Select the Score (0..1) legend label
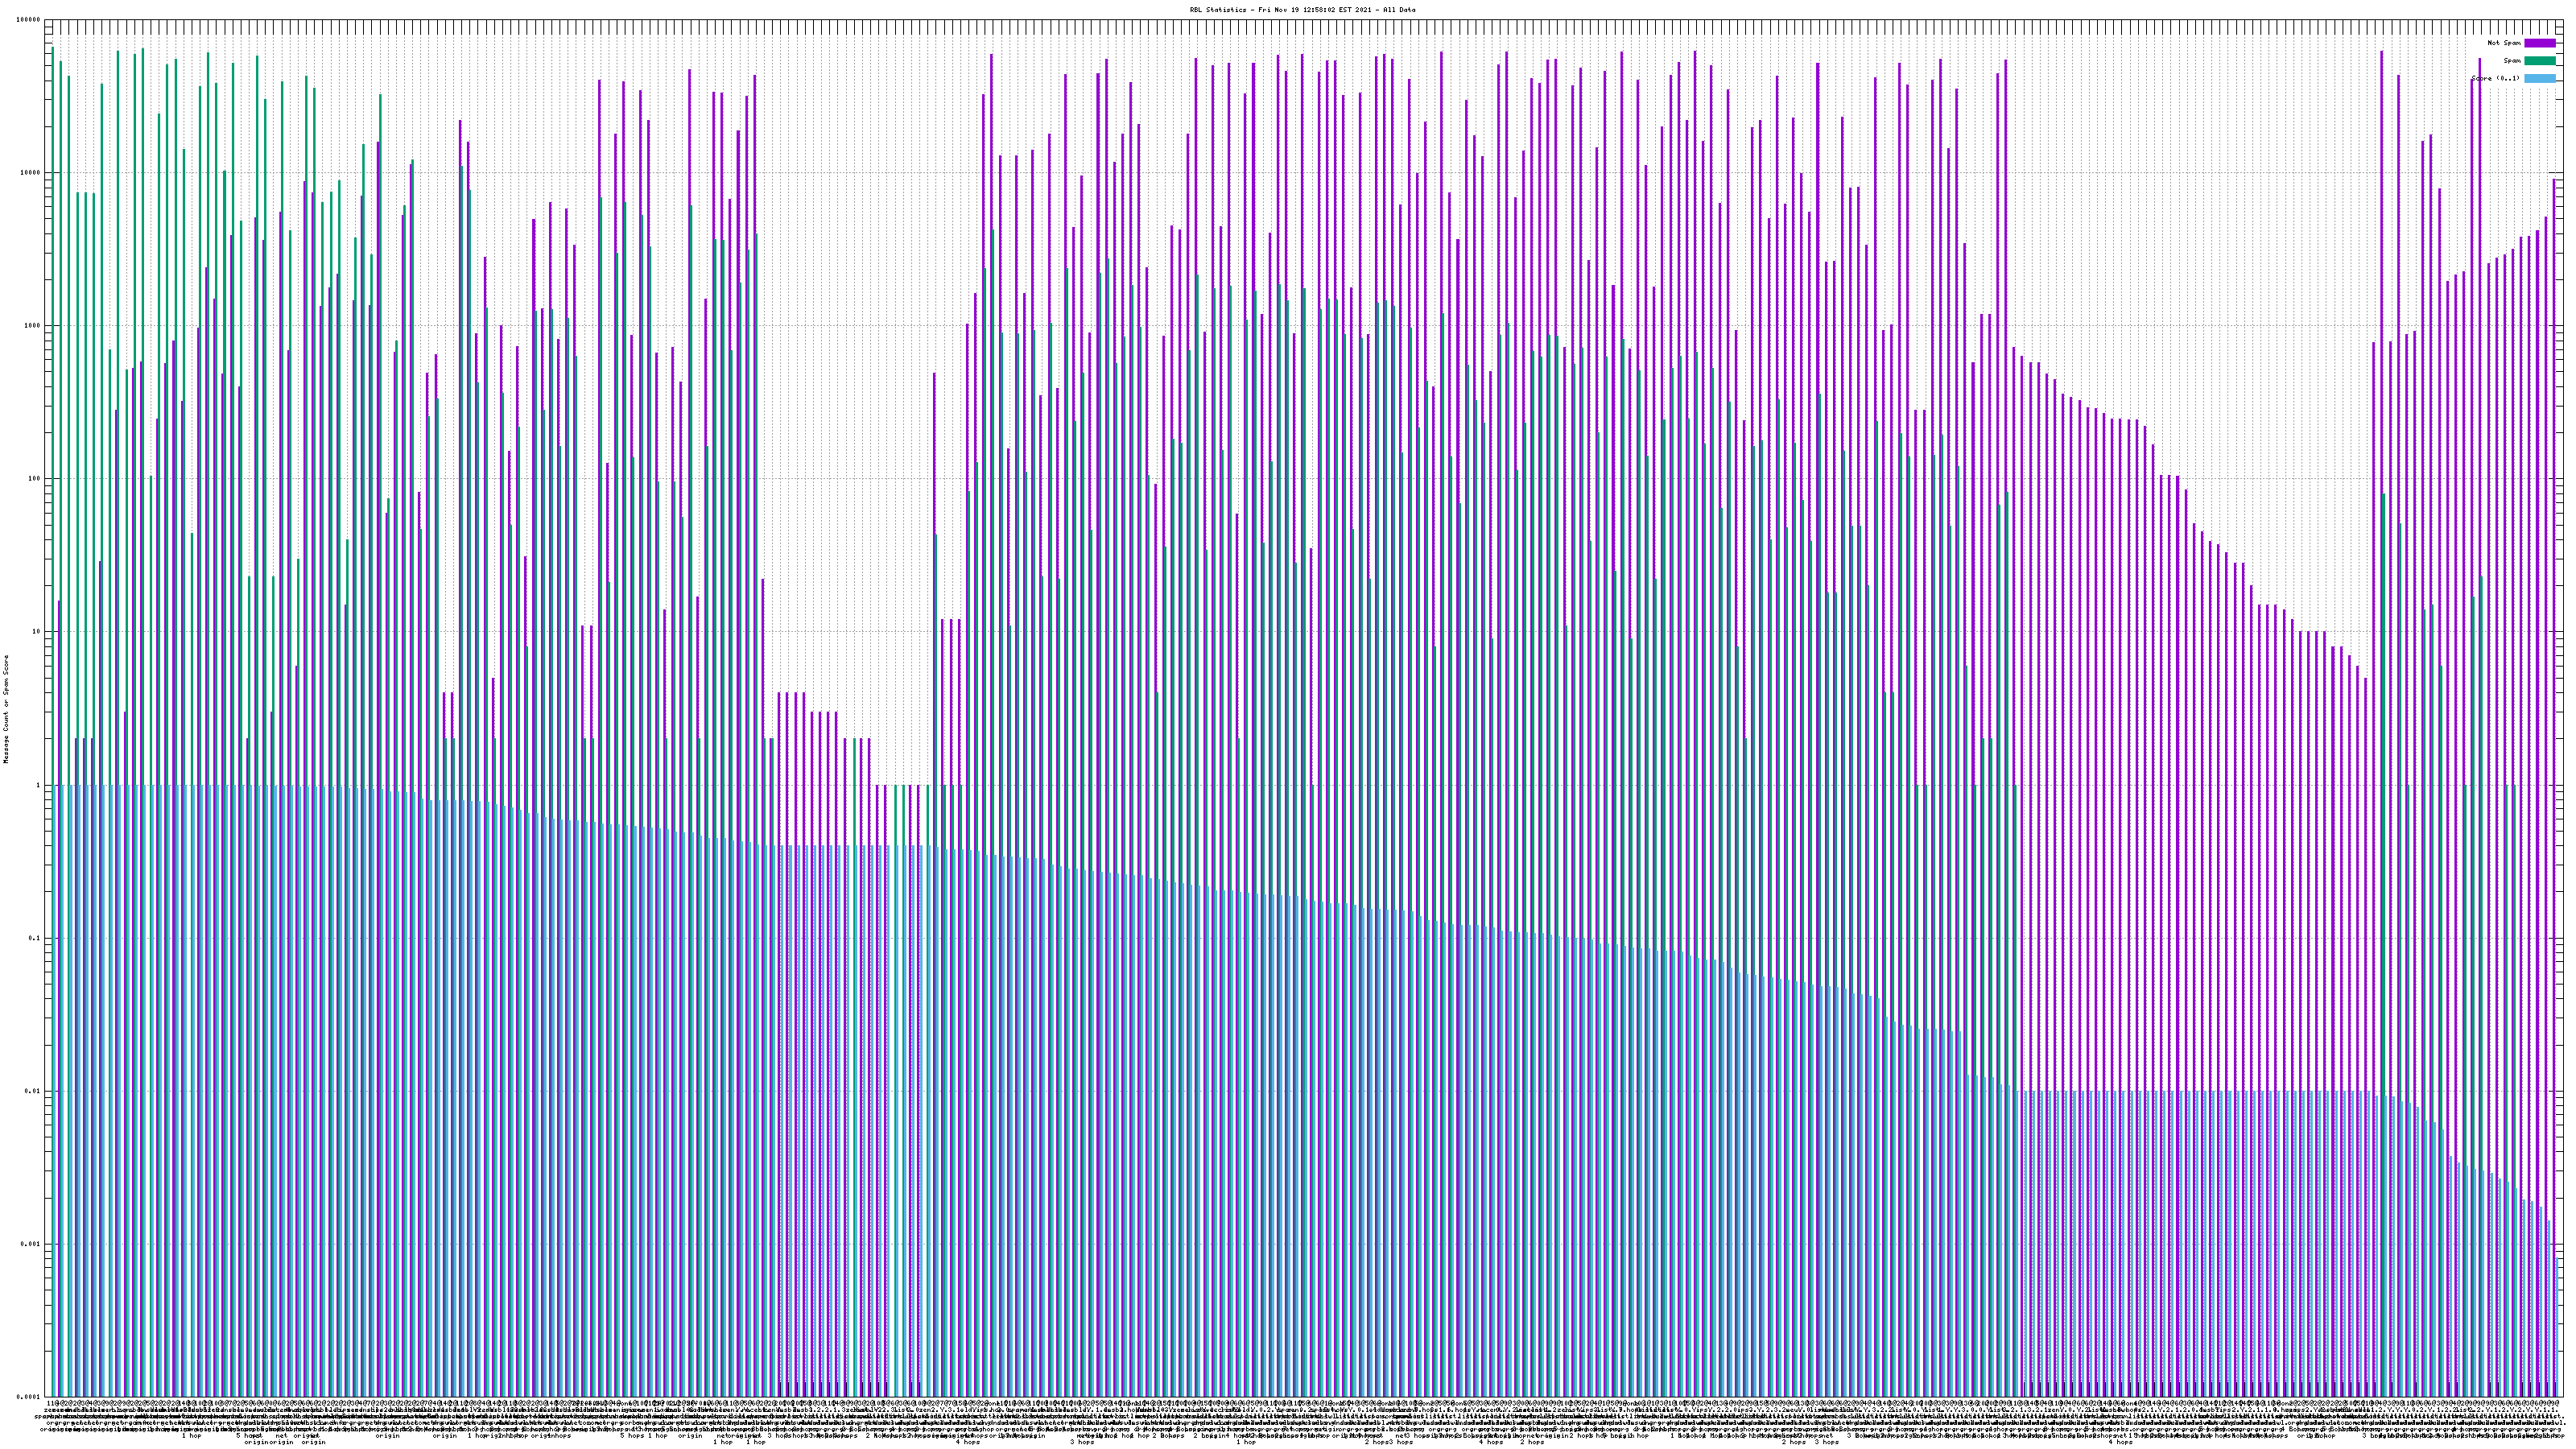Viewport: 2576px width, 1449px height. coord(2495,78)
